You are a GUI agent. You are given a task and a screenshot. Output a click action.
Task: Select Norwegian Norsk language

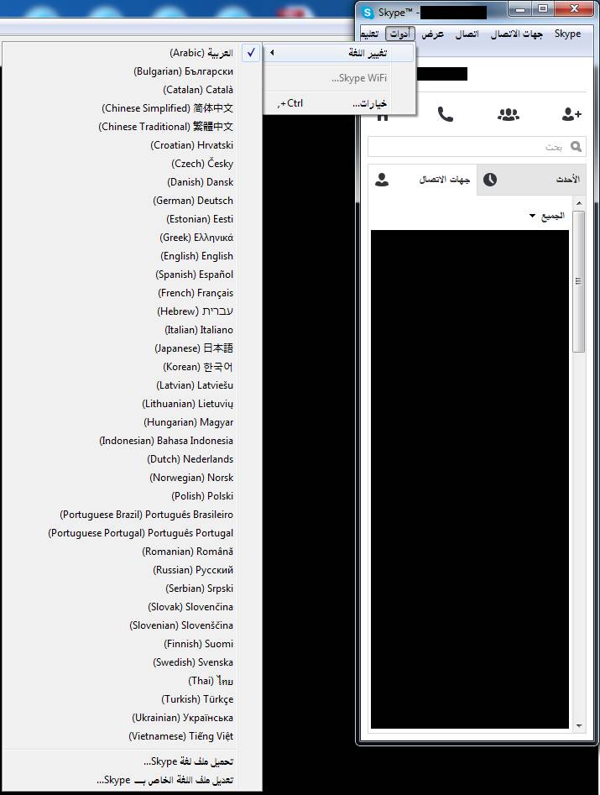132,478
